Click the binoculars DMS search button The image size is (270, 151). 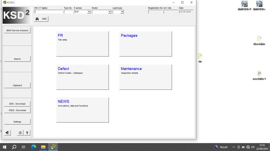(x=41, y=19)
